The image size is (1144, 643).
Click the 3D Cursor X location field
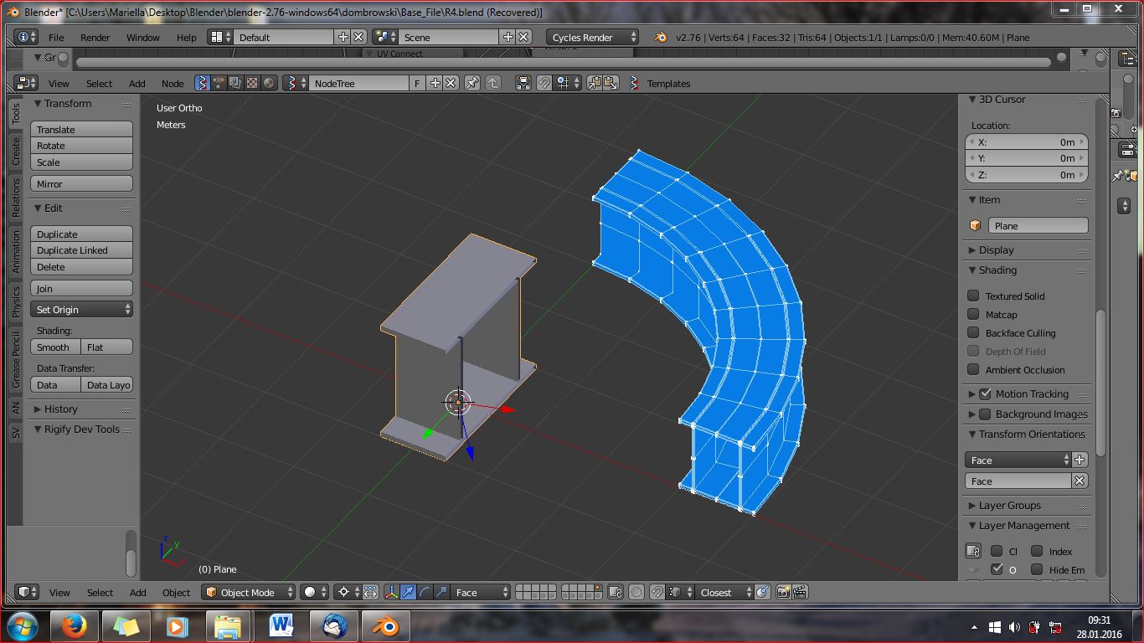coord(1027,141)
